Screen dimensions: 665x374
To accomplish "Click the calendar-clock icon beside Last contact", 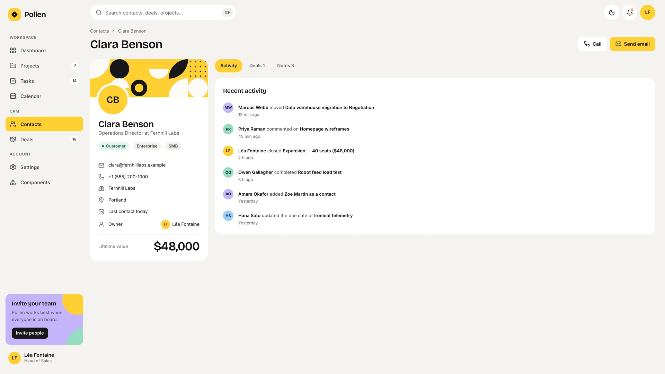I will (x=101, y=212).
